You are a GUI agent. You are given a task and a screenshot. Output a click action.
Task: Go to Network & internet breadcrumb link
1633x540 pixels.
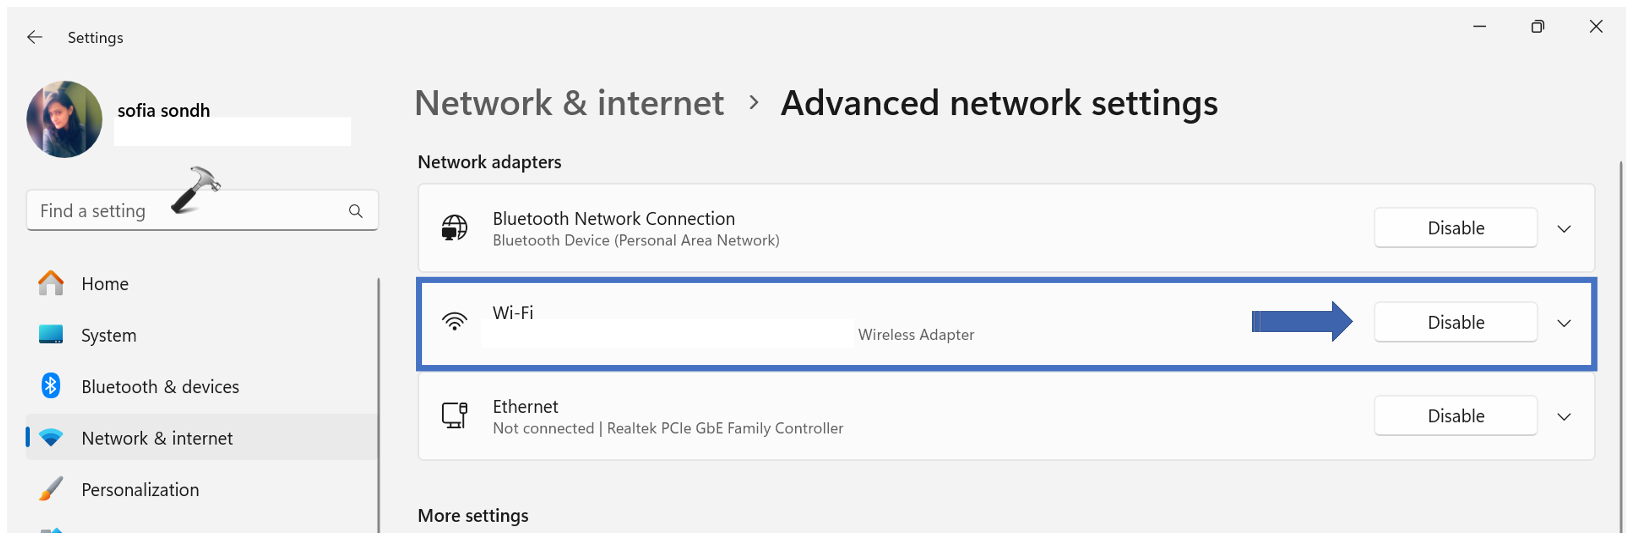569,103
